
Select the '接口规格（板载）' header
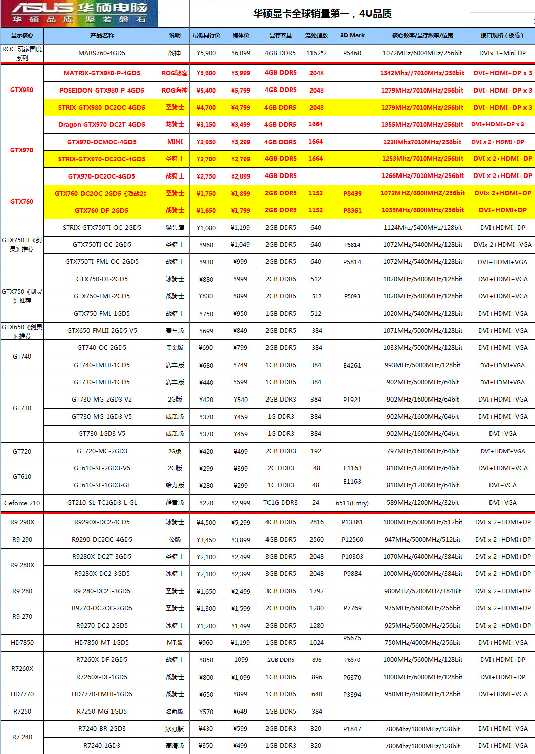tap(502, 35)
